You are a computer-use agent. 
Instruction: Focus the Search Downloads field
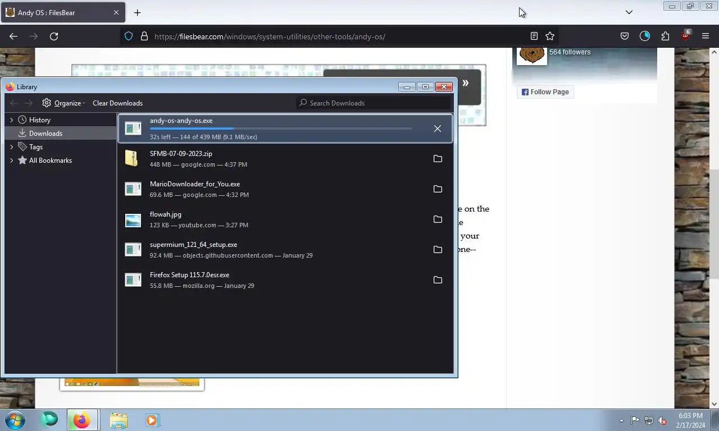coord(374,103)
